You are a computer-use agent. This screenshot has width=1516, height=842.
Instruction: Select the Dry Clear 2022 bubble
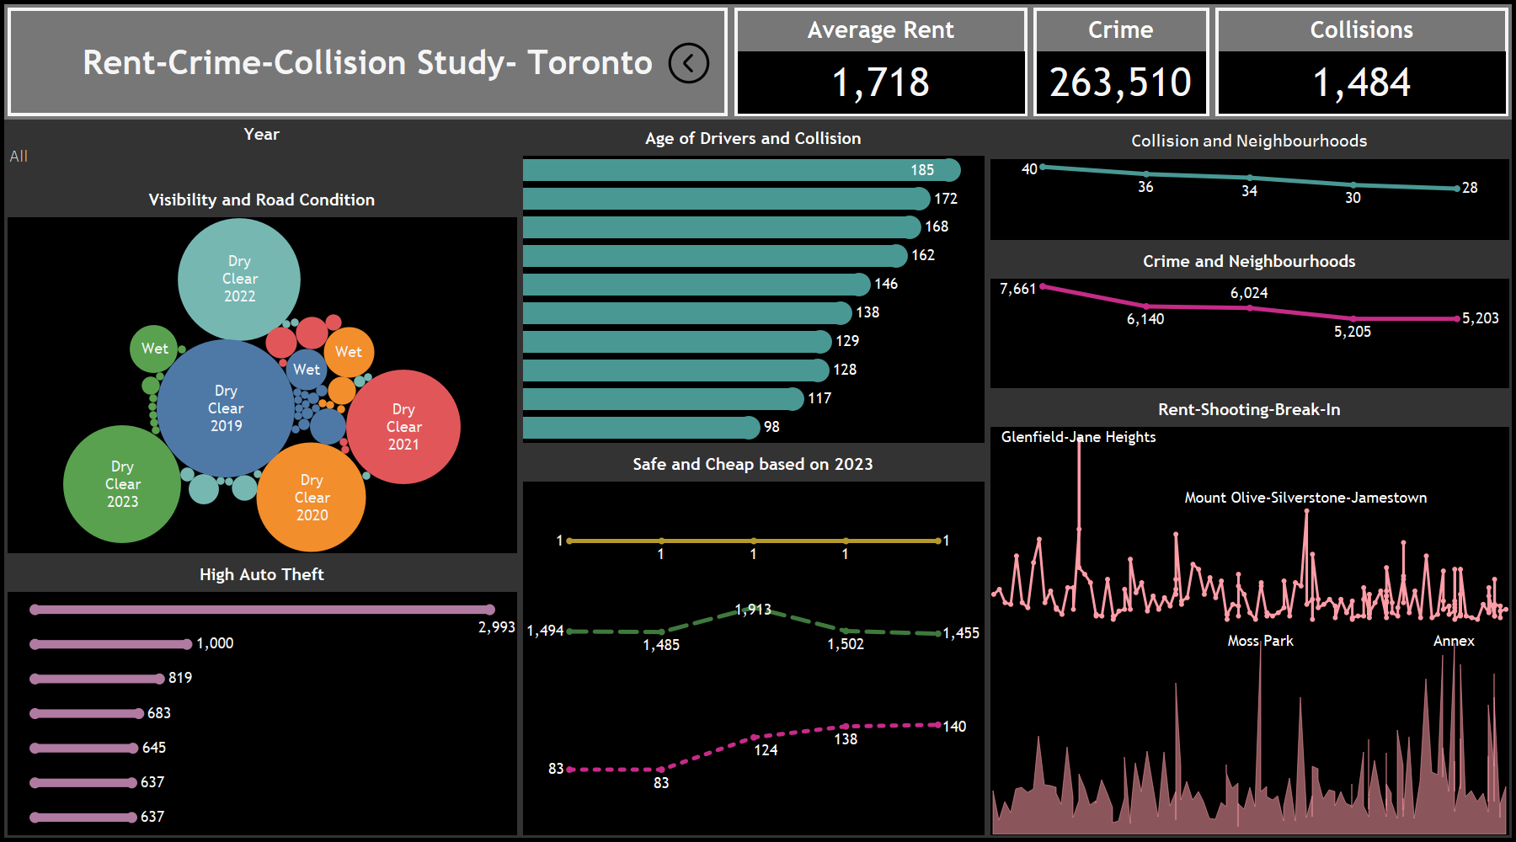point(239,279)
